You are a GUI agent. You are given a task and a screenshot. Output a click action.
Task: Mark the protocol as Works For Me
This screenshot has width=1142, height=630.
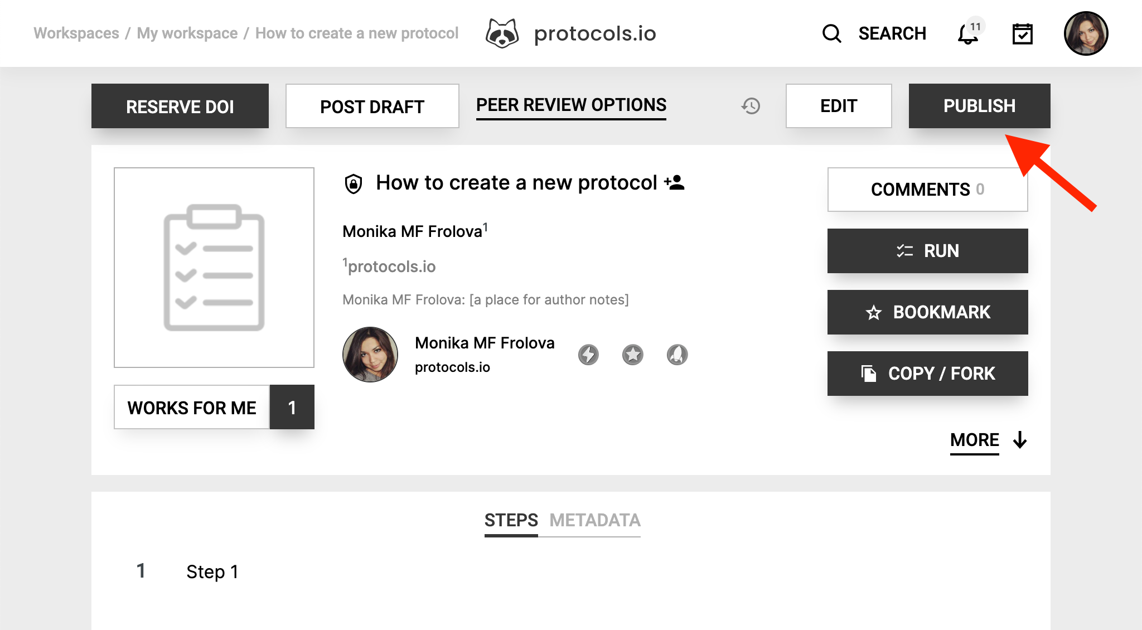tap(192, 407)
